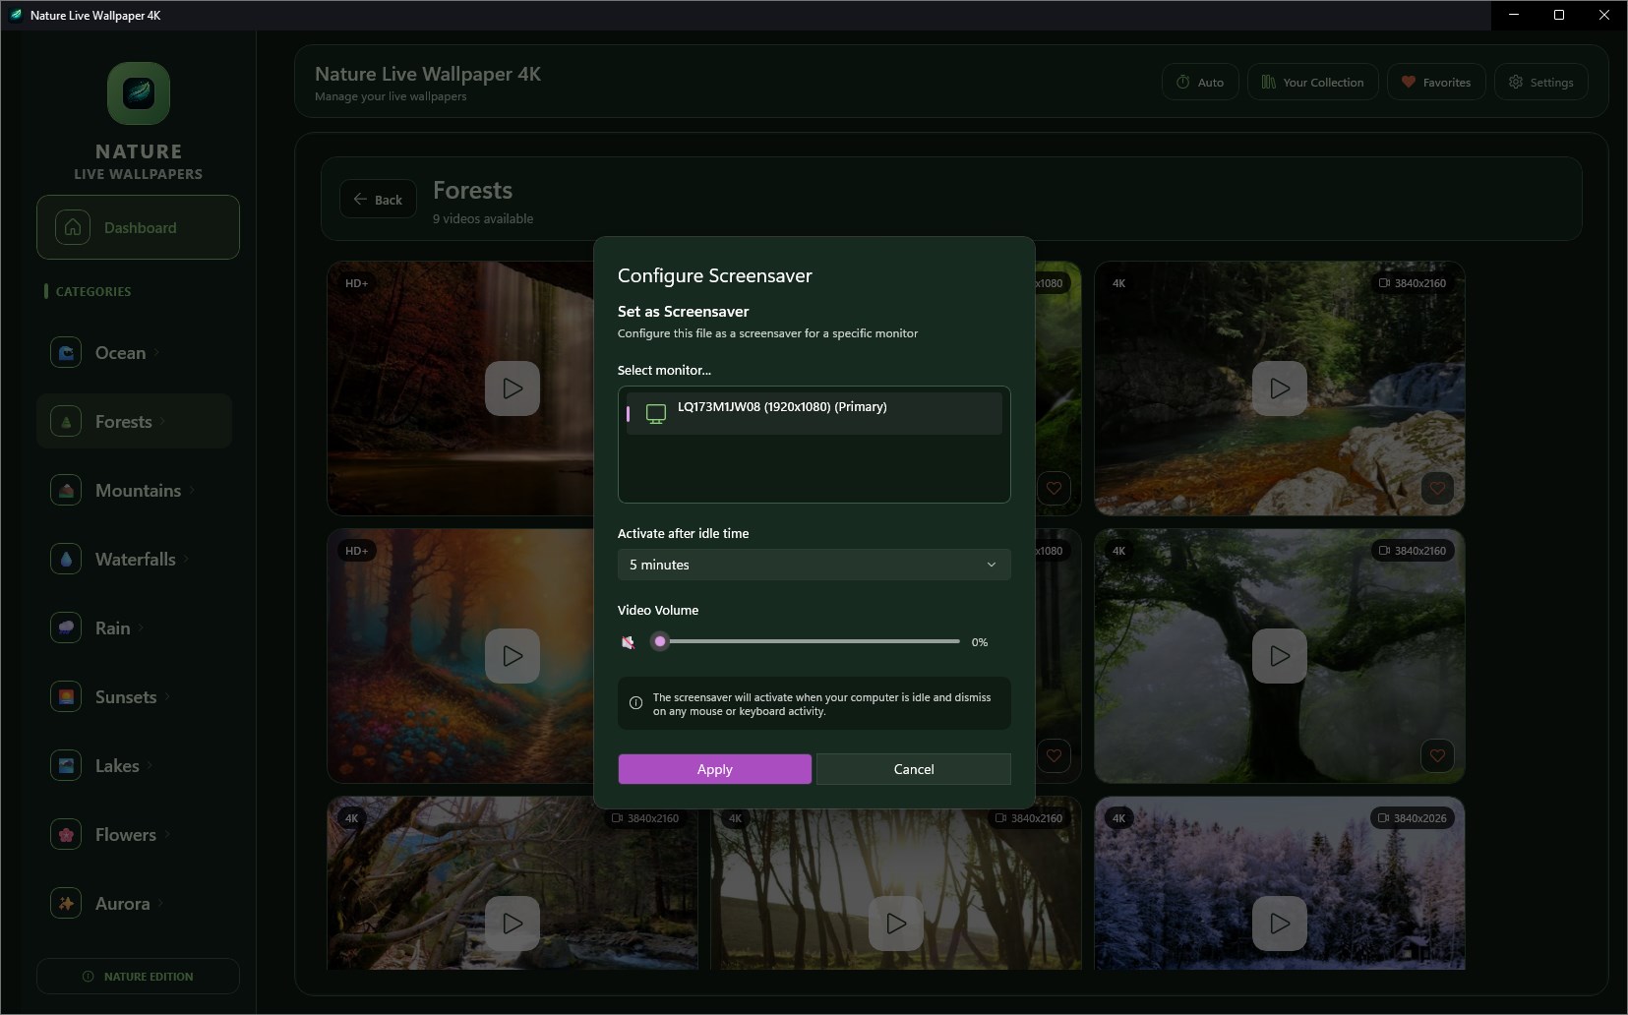The image size is (1628, 1015).
Task: Click the Lakes category icon
Action: pyautogui.click(x=66, y=766)
